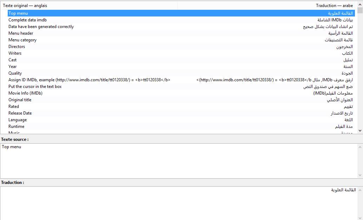Click the Arabic translation 'العنوان الأصلي'

tap(340, 100)
